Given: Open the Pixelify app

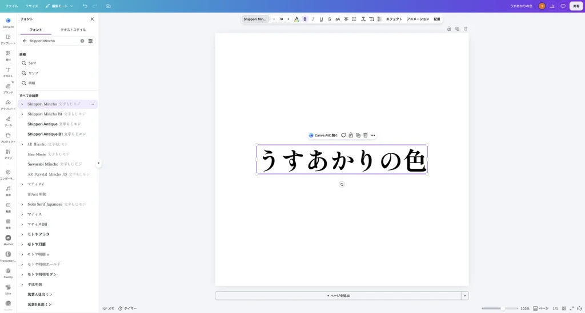Looking at the screenshot, I should point(8,273).
